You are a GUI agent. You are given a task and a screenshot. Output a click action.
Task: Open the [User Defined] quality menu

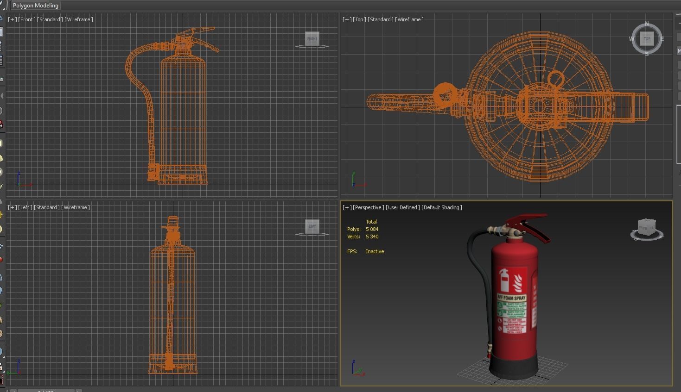click(x=403, y=207)
